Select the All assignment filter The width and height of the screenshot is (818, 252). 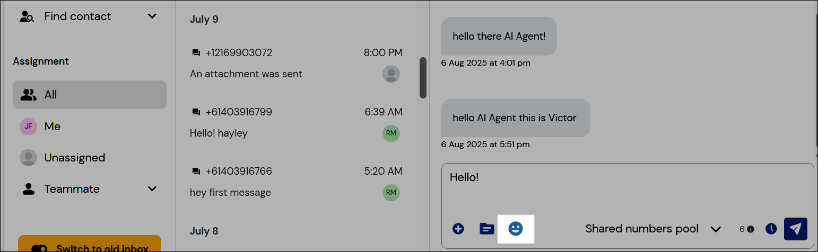(x=89, y=95)
